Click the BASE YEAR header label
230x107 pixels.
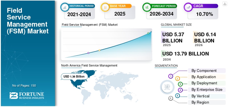[x=118, y=6]
